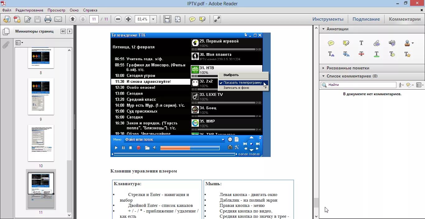Image resolution: width=425 pixels, height=219 pixels.
Task: Click the convert PDF file icon
Action: tap(17, 19)
